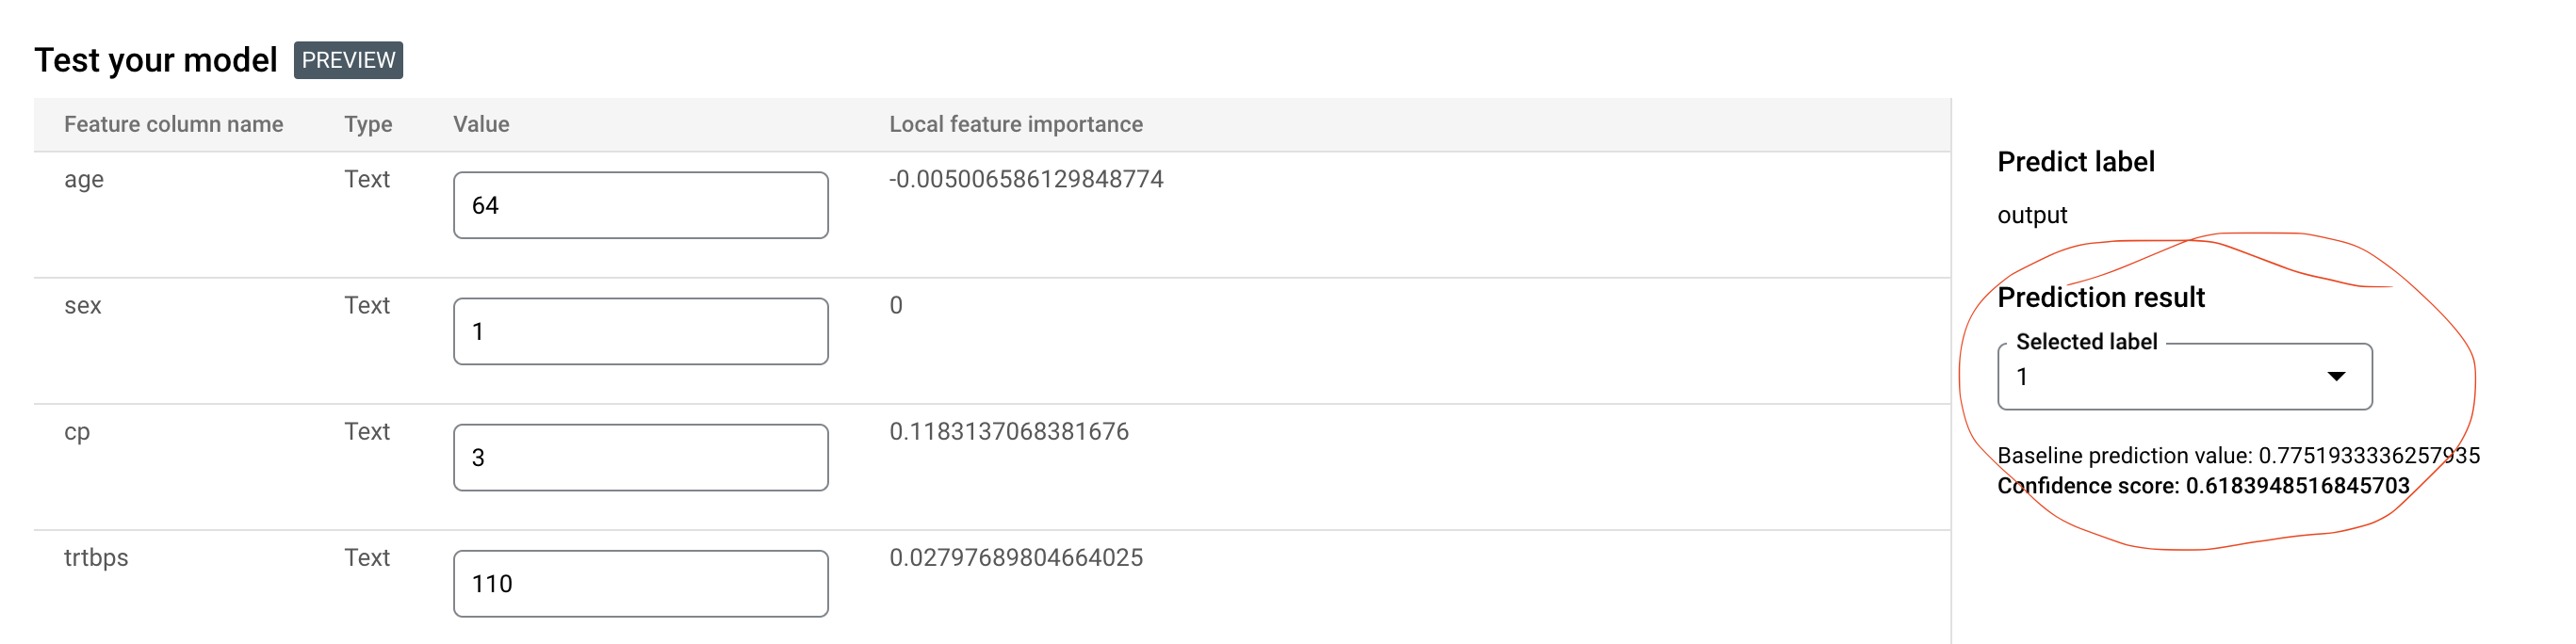Screen dimensions: 2576x644
Task: Click the PREVIEW badge beside the title
Action: tap(348, 60)
